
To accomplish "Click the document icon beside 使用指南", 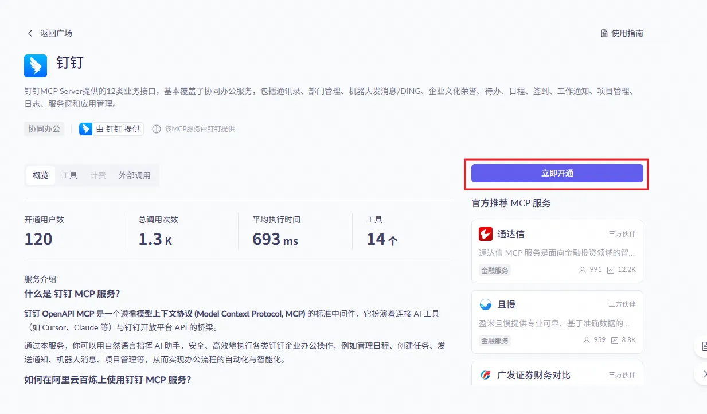I will (x=604, y=33).
